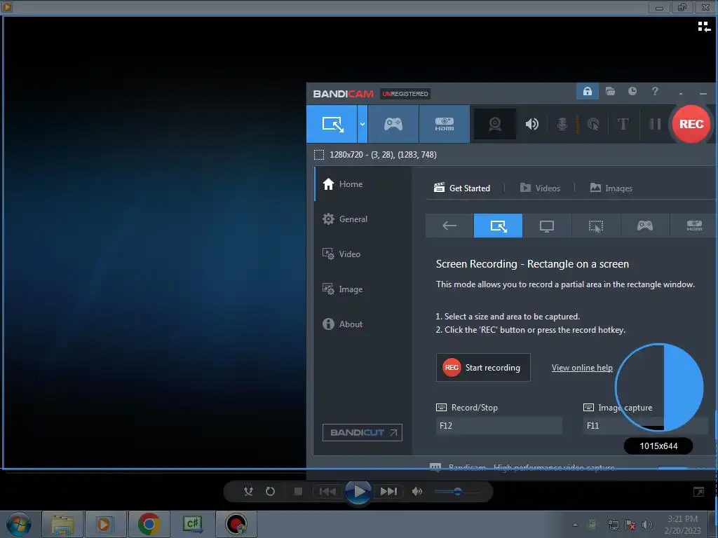718x538 pixels.
Task: Switch to the Images tab
Action: coord(611,188)
